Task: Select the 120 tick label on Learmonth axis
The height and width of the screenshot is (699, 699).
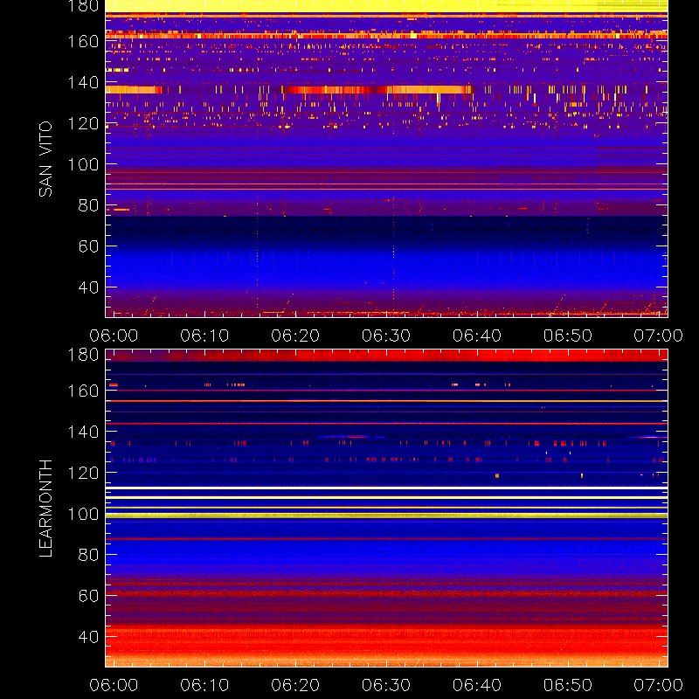Action: (83, 473)
